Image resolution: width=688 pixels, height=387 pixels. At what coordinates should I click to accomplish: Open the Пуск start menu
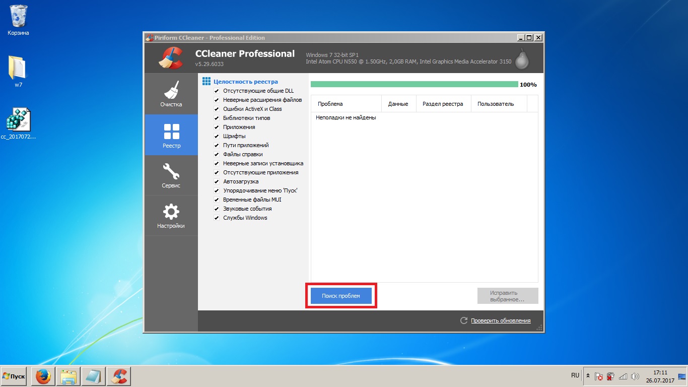(x=14, y=376)
